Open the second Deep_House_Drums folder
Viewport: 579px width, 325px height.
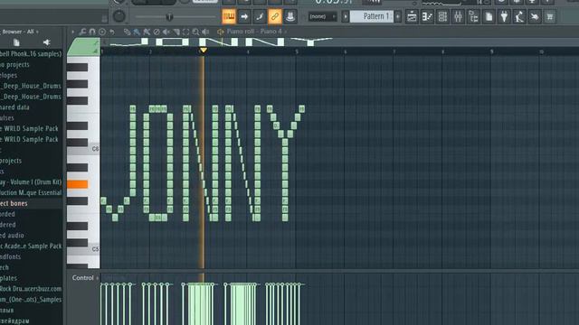point(31,97)
